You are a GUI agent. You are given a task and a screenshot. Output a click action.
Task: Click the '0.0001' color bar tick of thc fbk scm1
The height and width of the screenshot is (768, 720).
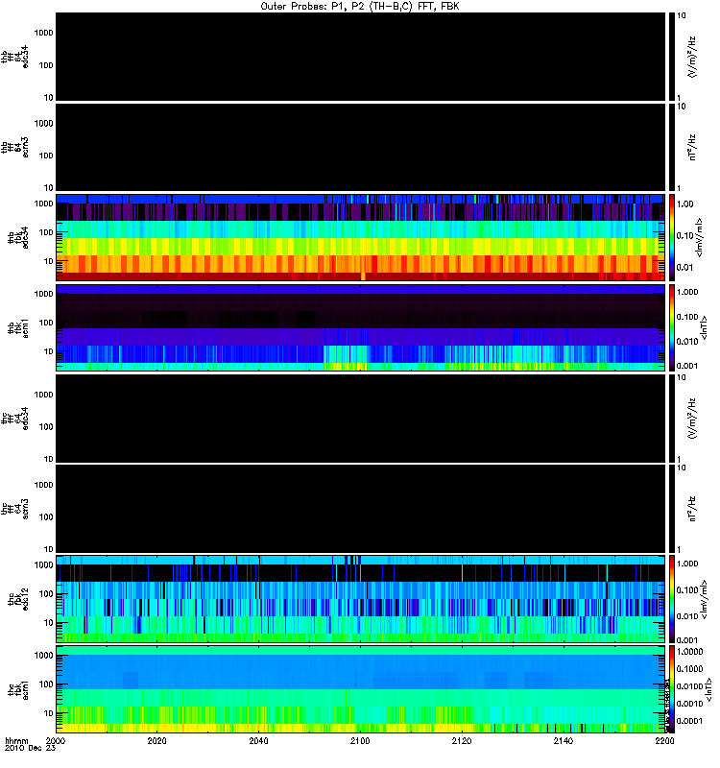(689, 721)
